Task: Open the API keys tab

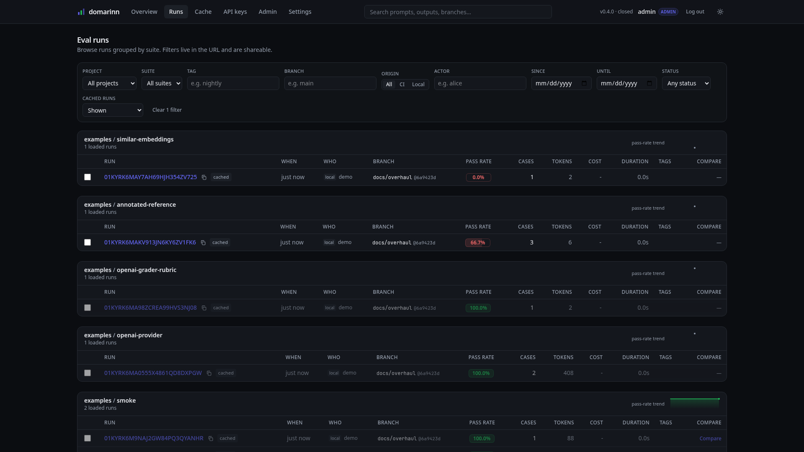Action: [x=235, y=12]
